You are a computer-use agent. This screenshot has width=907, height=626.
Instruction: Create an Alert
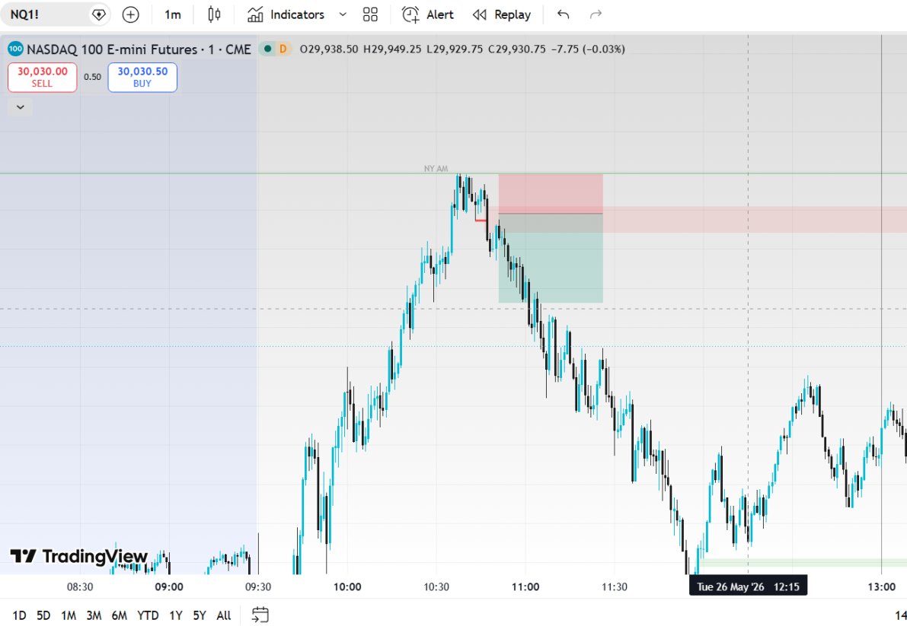pyautogui.click(x=427, y=14)
